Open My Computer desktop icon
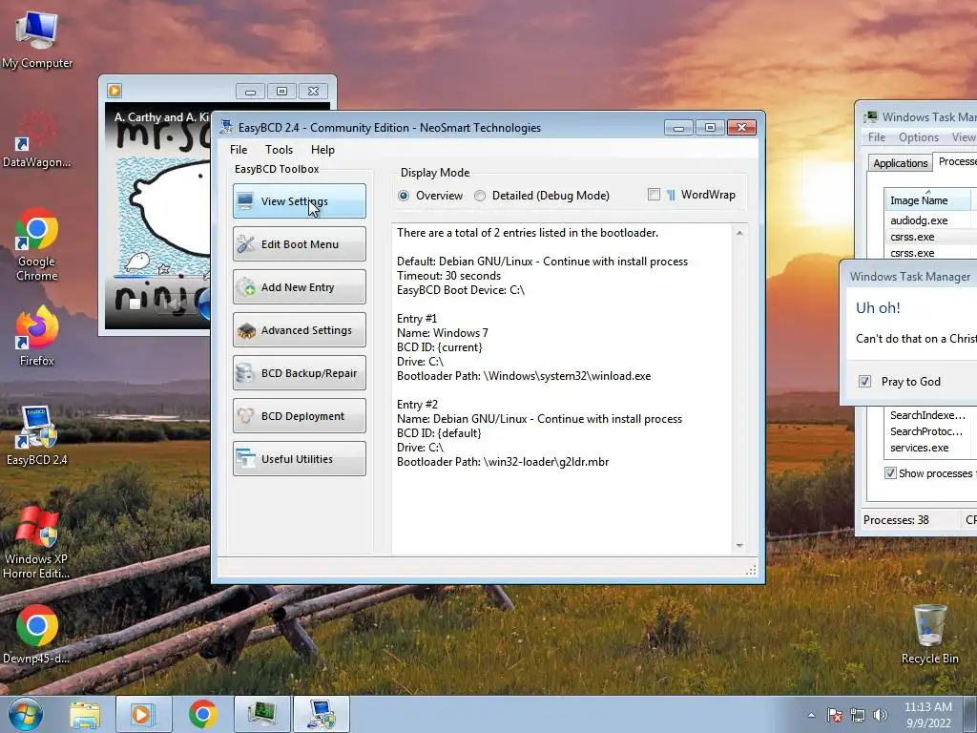 37,40
